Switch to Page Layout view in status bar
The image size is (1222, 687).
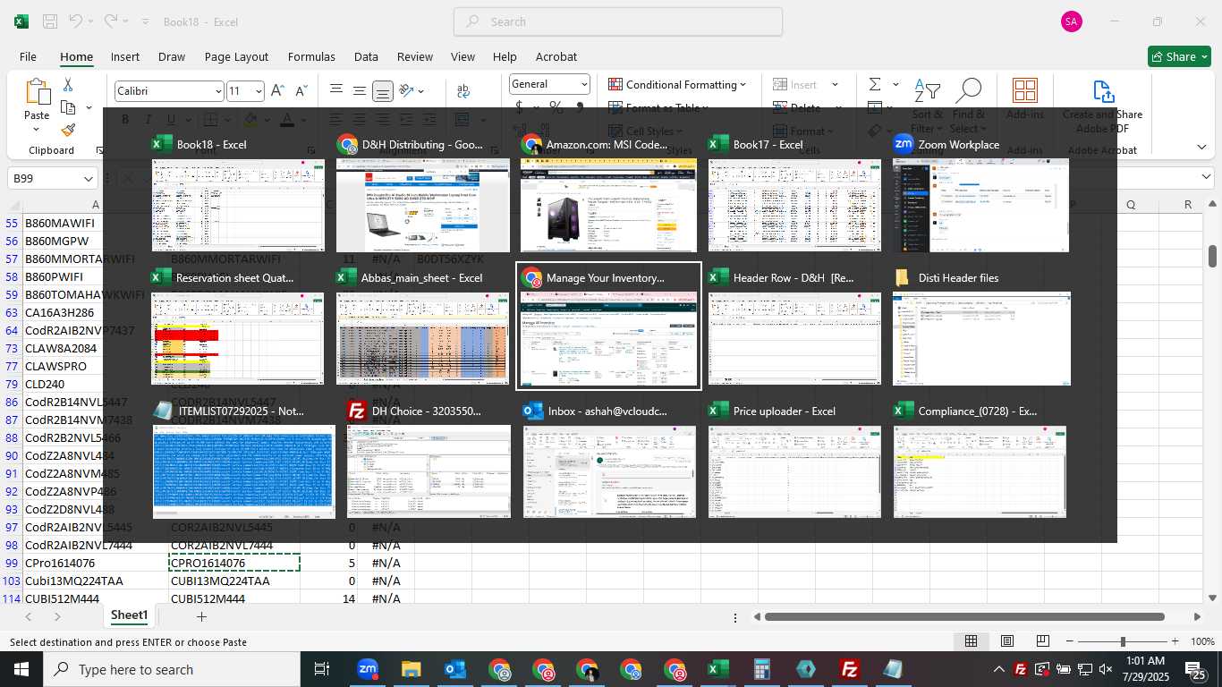click(x=1006, y=641)
